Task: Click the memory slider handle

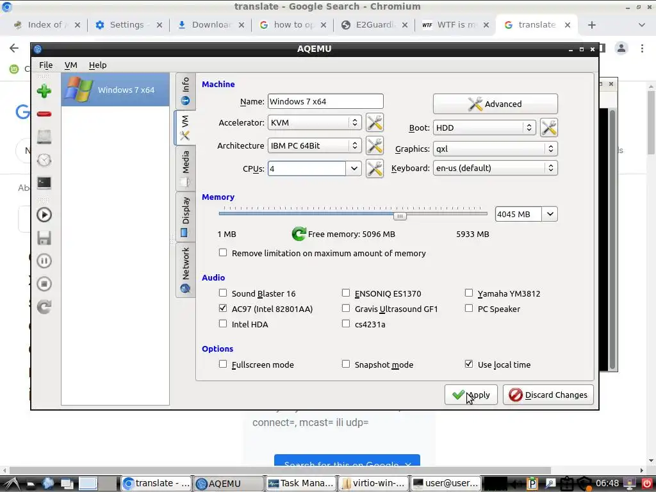Action: 400,216
